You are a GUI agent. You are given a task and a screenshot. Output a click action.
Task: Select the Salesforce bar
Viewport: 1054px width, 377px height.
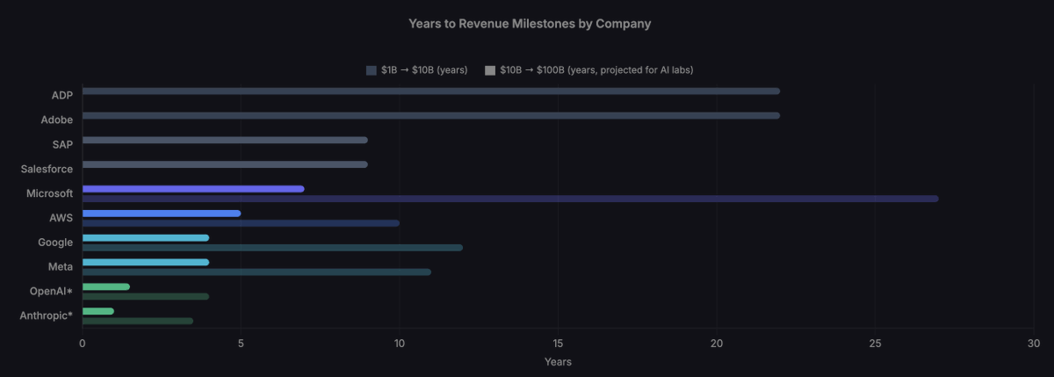[x=225, y=164]
